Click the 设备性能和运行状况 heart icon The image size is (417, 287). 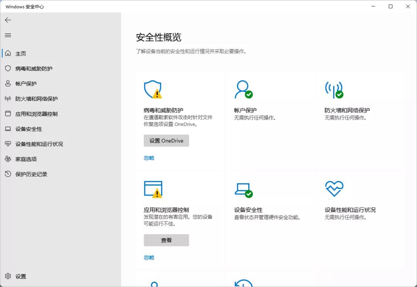click(x=334, y=189)
